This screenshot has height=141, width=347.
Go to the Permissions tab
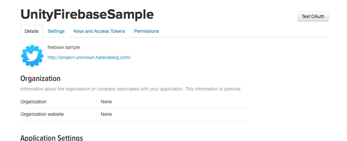pos(146,31)
